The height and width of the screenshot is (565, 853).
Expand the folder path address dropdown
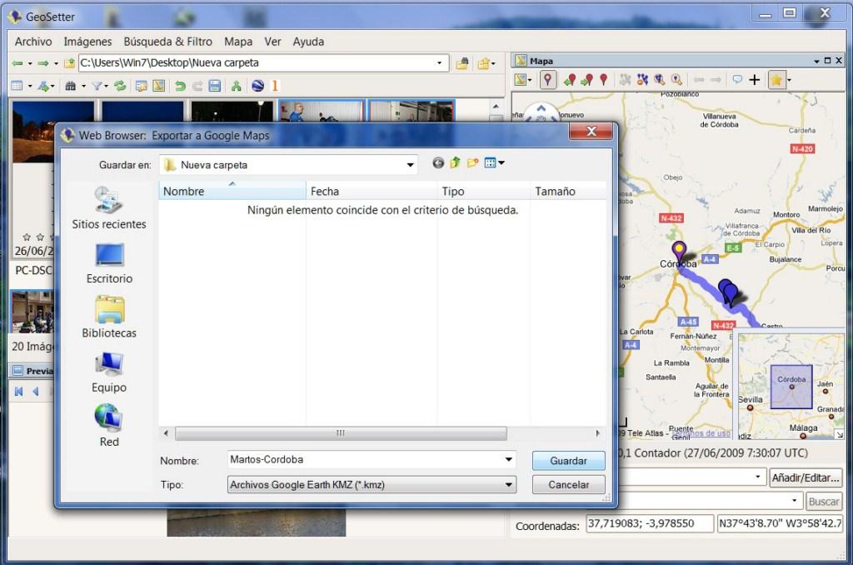click(x=439, y=63)
